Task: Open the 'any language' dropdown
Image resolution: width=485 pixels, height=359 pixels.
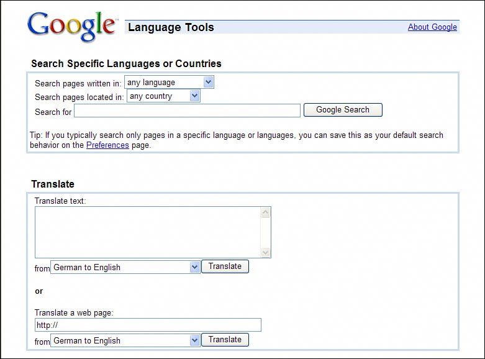Action: pos(169,83)
